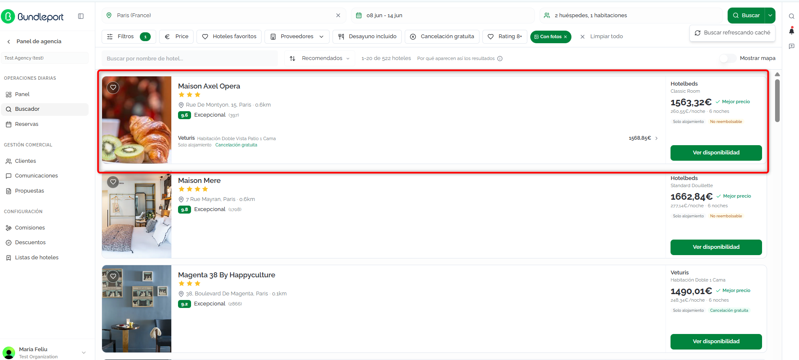Favorite Maison Axel Opera heart icon

[x=113, y=88]
